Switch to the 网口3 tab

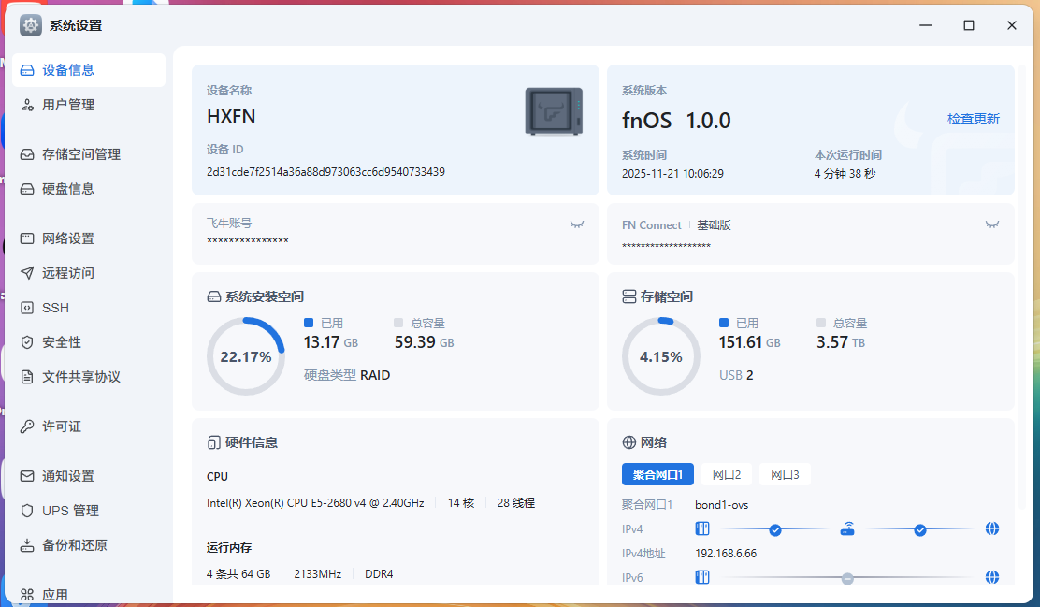tap(785, 474)
